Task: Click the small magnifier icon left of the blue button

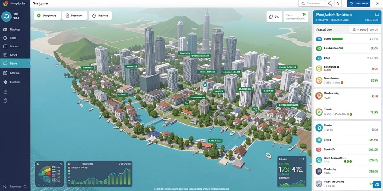Action: (x=338, y=3)
